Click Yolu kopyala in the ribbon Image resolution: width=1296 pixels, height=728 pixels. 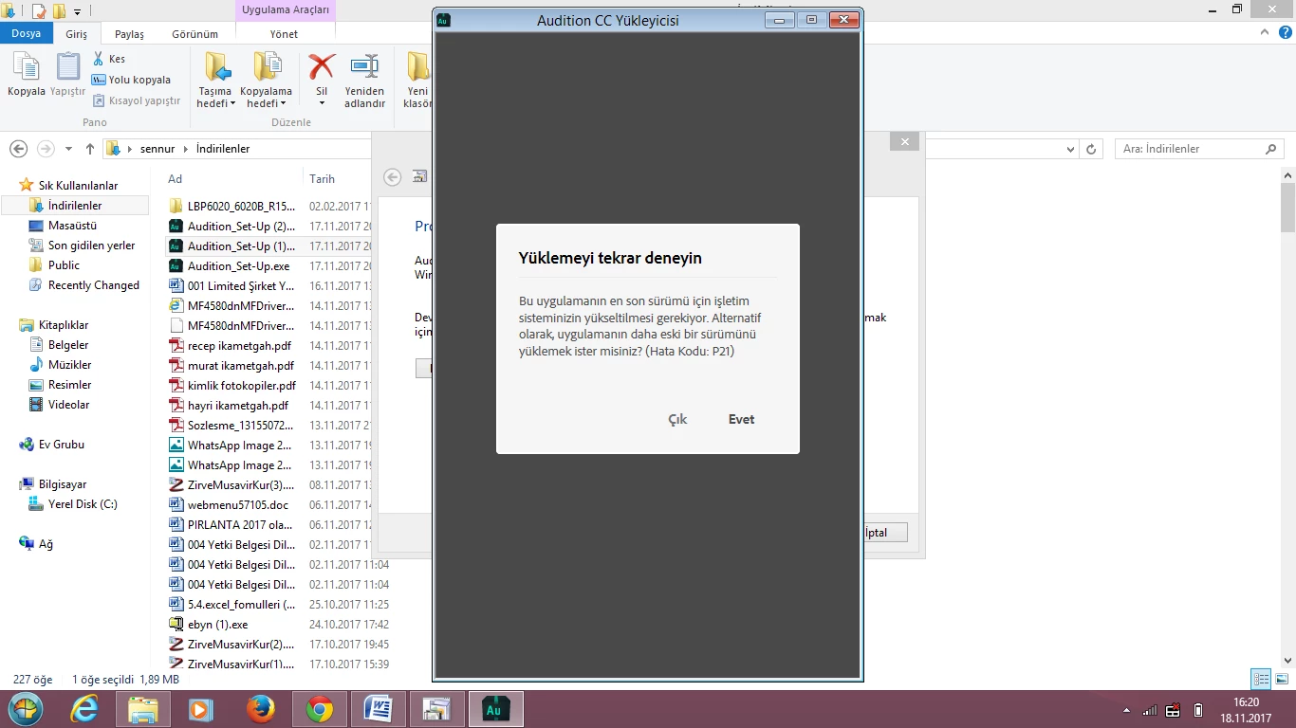click(x=132, y=80)
